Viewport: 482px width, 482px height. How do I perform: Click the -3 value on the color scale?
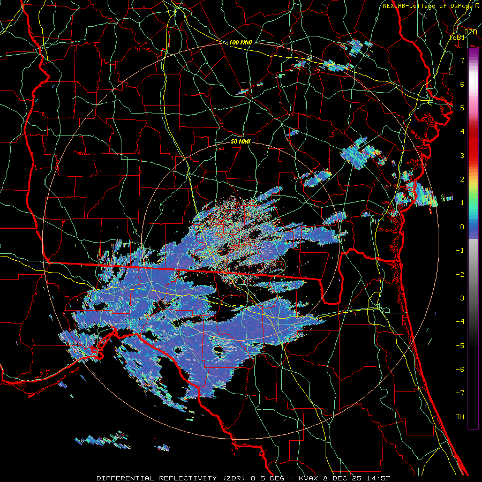(460, 298)
